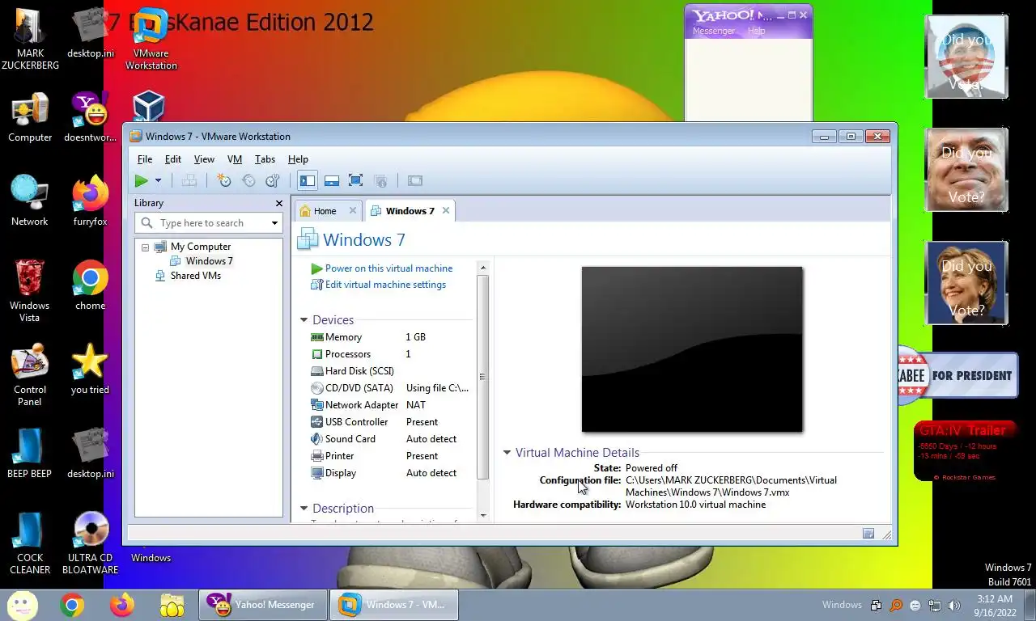This screenshot has width=1036, height=621.
Task: Close the Windows 7 tab with its X
Action: click(446, 210)
